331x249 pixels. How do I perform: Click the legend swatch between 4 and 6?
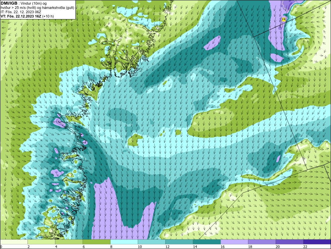69,242
